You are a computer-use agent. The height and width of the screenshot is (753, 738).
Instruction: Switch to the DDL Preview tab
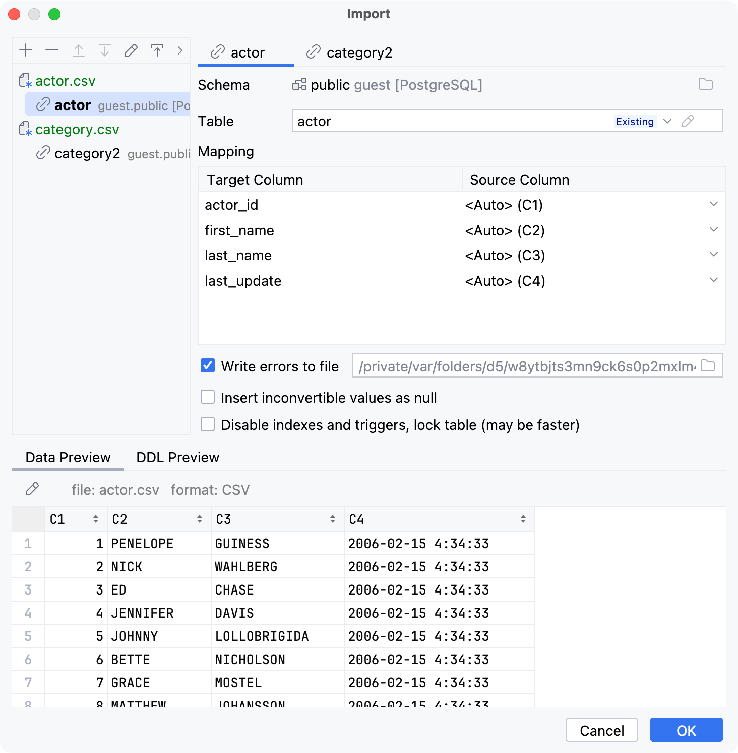pyautogui.click(x=177, y=457)
